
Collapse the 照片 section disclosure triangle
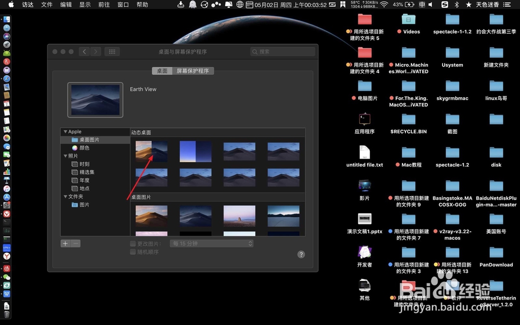(66, 155)
